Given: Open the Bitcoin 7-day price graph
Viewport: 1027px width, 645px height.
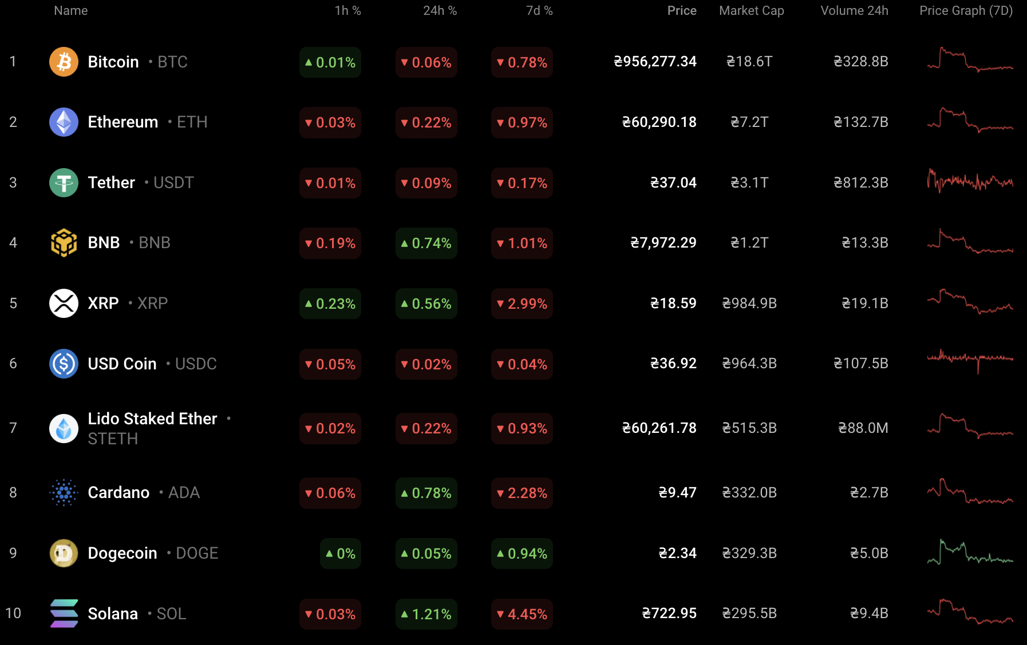Looking at the screenshot, I should pyautogui.click(x=970, y=59).
